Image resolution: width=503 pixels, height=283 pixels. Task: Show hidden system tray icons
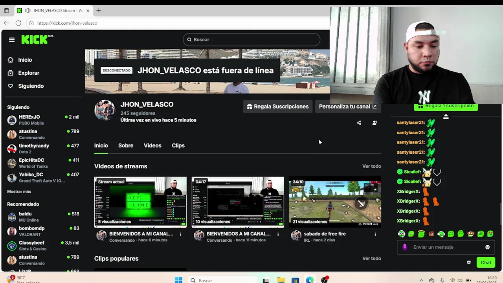(421, 280)
